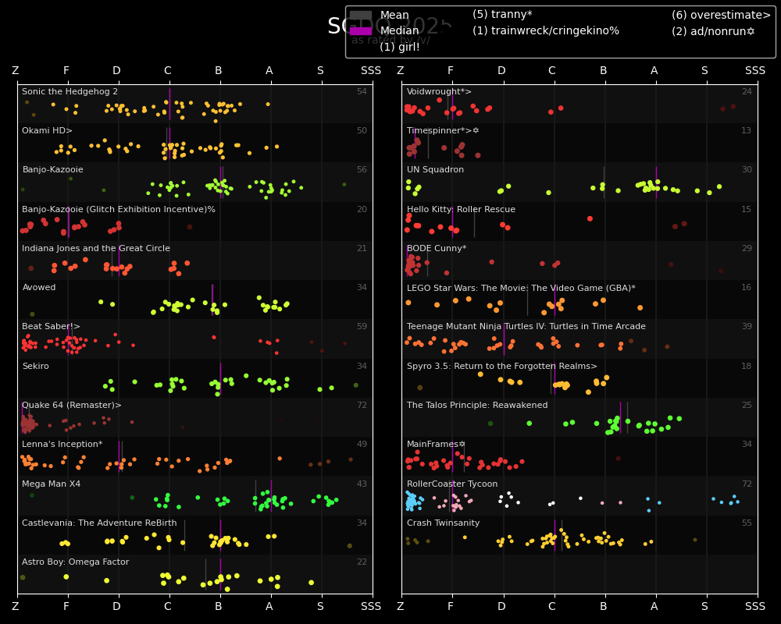The width and height of the screenshot is (781, 624).
Task: Click the A tier label above the right chart
Action: 654,71
